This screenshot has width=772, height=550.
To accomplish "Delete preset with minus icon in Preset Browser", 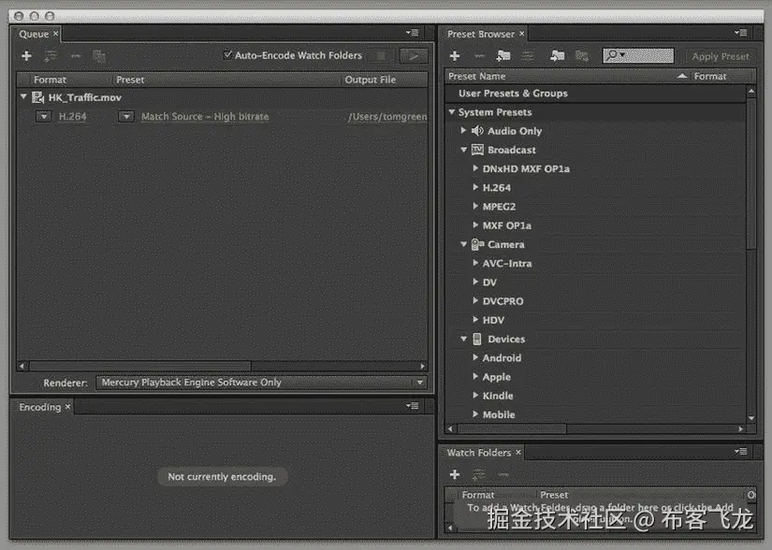I will tap(479, 56).
